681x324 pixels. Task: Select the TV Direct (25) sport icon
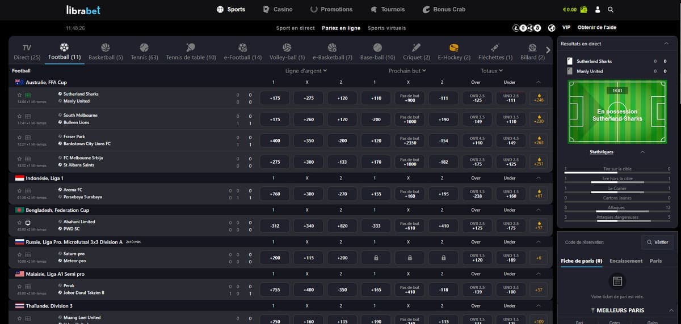[27, 48]
